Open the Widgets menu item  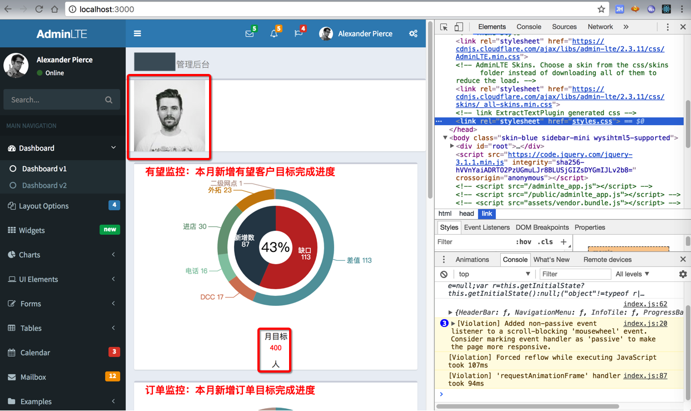click(62, 230)
